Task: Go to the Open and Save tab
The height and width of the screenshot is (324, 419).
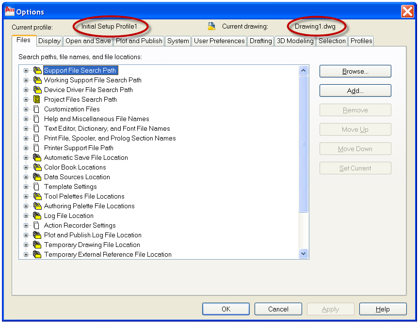Action: (x=88, y=41)
